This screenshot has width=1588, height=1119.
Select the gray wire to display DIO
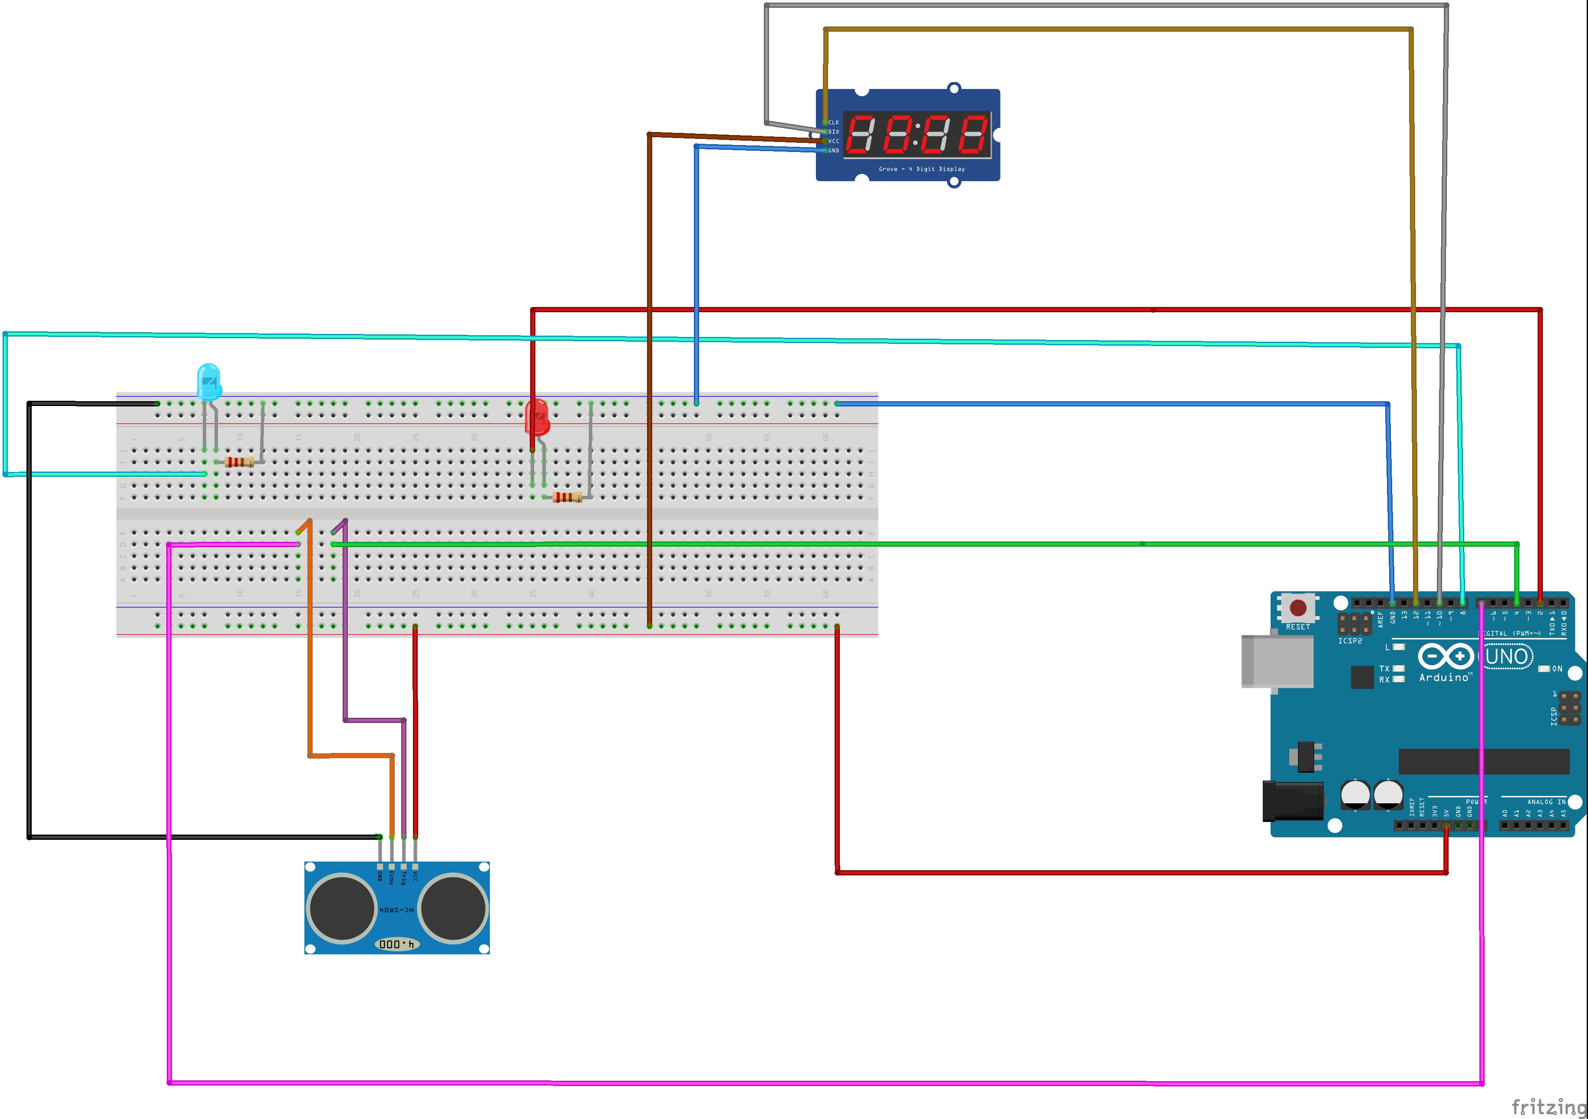click(x=1106, y=6)
